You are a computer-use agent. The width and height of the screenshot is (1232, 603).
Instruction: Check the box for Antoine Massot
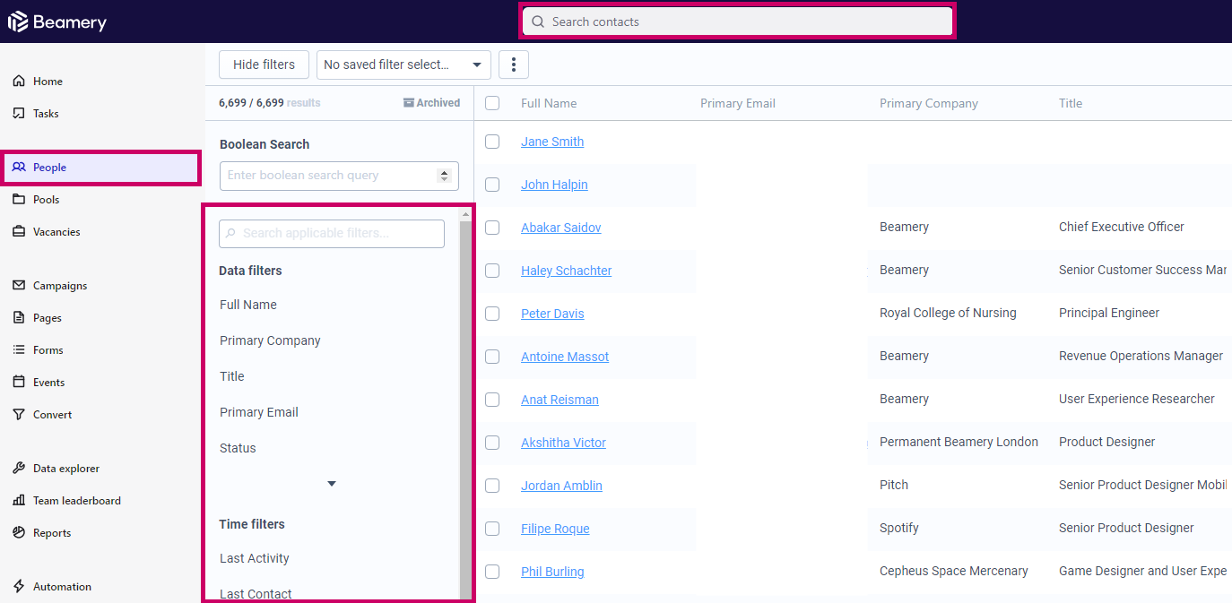pyautogui.click(x=492, y=357)
